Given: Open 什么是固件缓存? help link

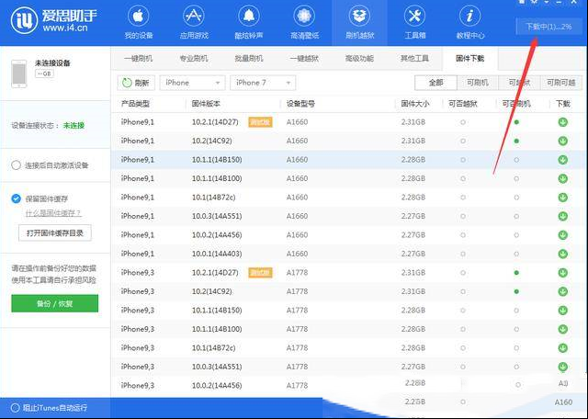Looking at the screenshot, I should coord(53,213).
